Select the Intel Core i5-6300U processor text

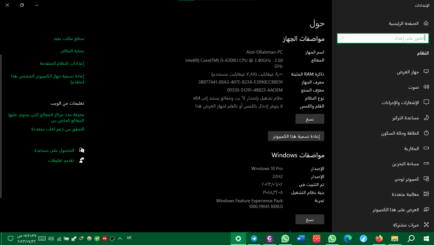[234, 63]
